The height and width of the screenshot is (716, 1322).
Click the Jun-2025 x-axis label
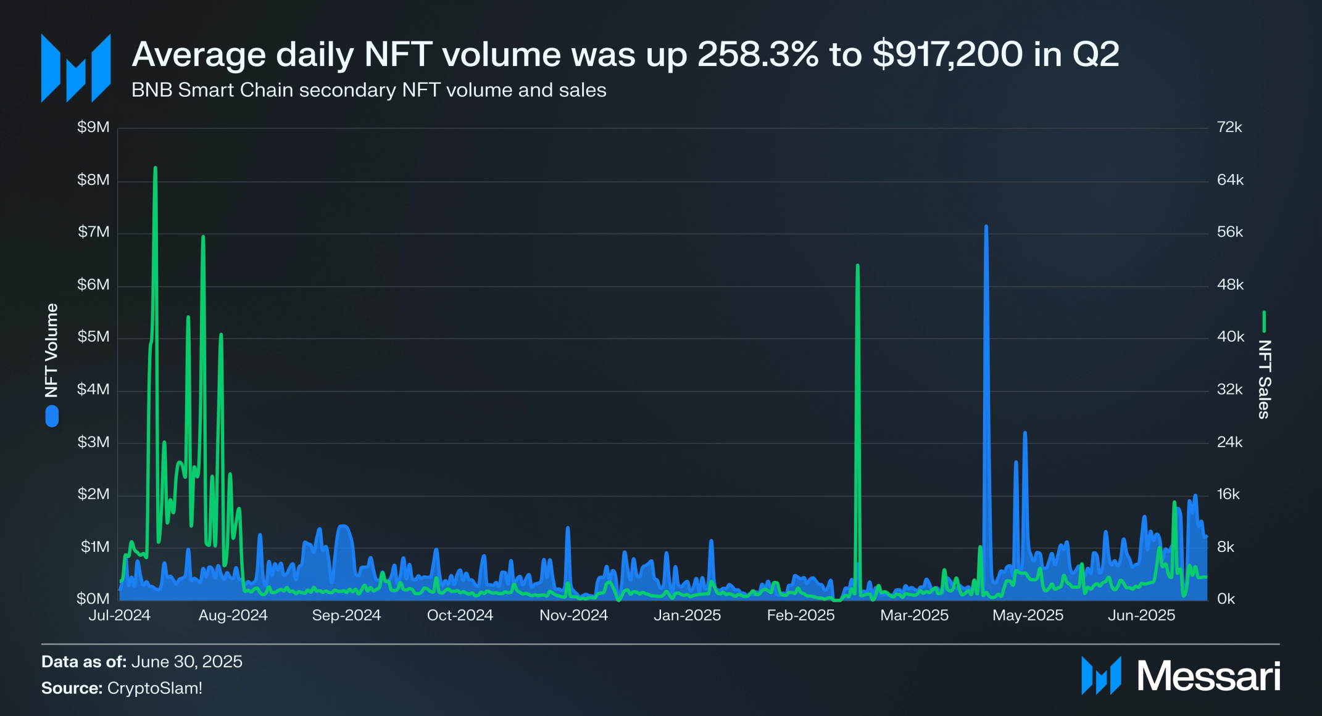coord(1141,615)
